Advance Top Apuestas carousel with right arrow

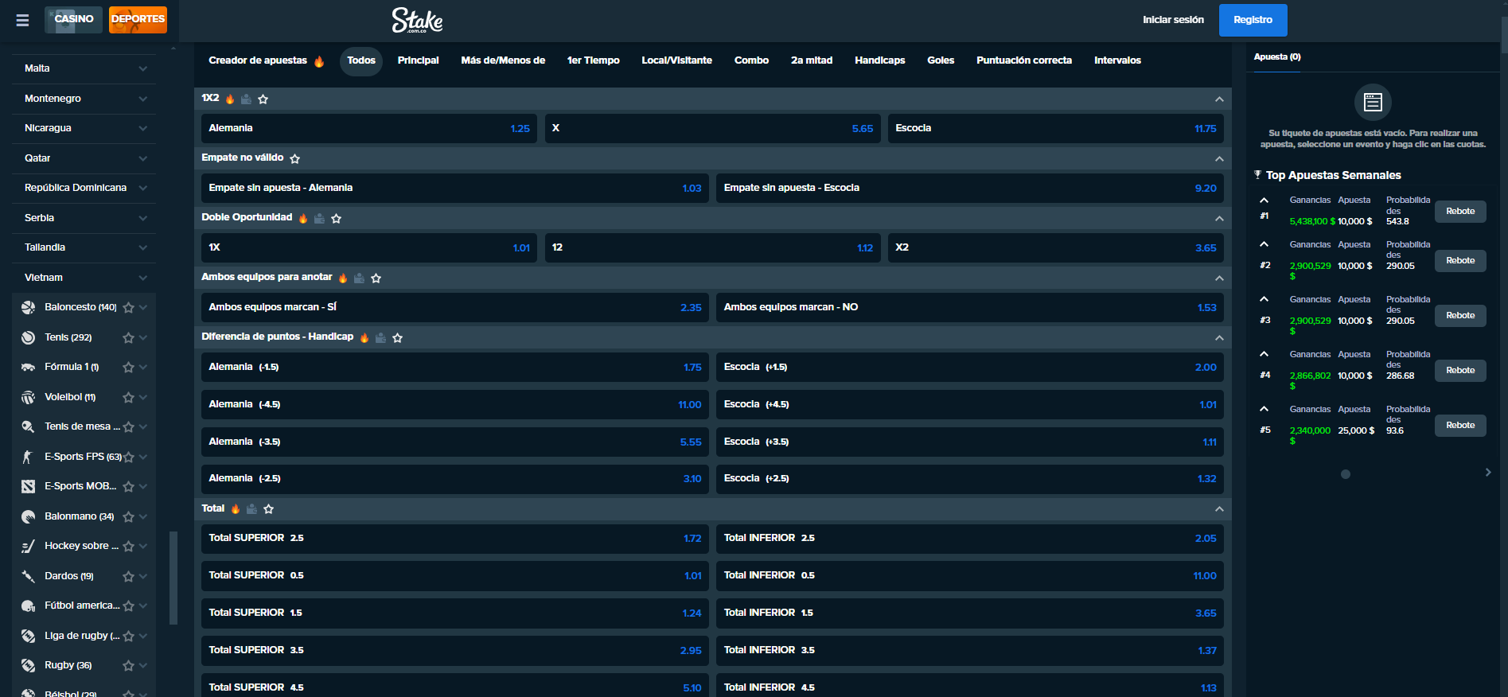pos(1487,473)
